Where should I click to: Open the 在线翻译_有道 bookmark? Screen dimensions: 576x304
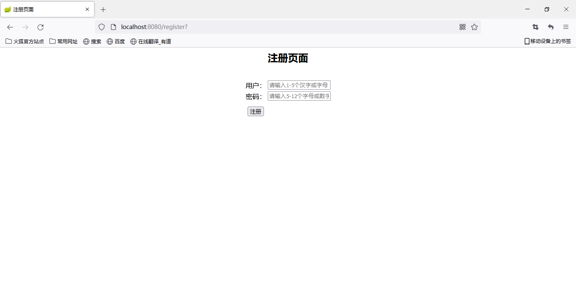pyautogui.click(x=151, y=41)
